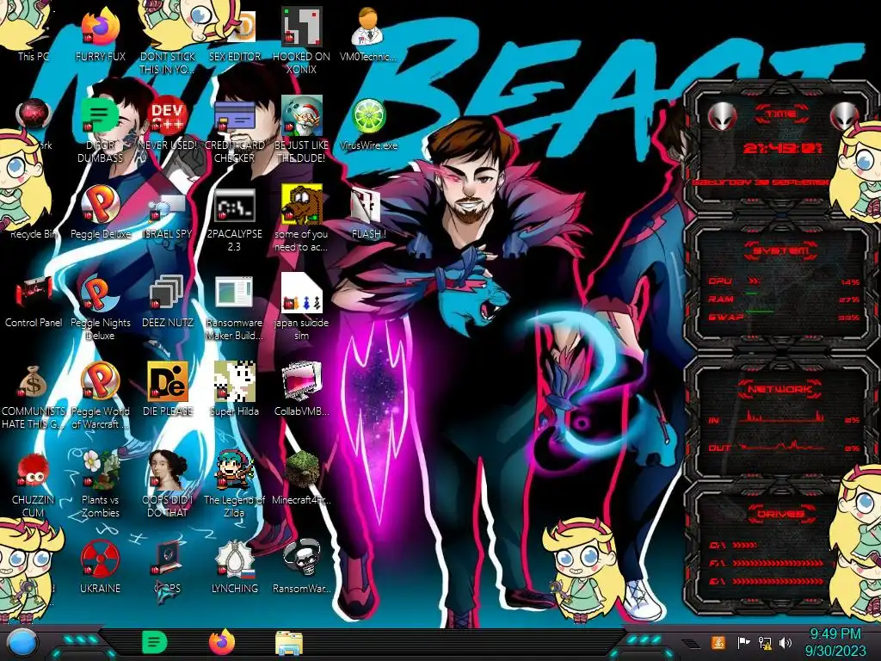This screenshot has width=881, height=661.
Task: Click the RAM usage readout
Action: [x=784, y=299]
